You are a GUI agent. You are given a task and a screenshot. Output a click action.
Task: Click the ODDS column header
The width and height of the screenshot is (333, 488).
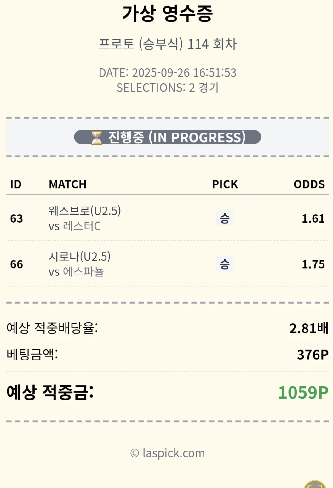click(x=309, y=184)
